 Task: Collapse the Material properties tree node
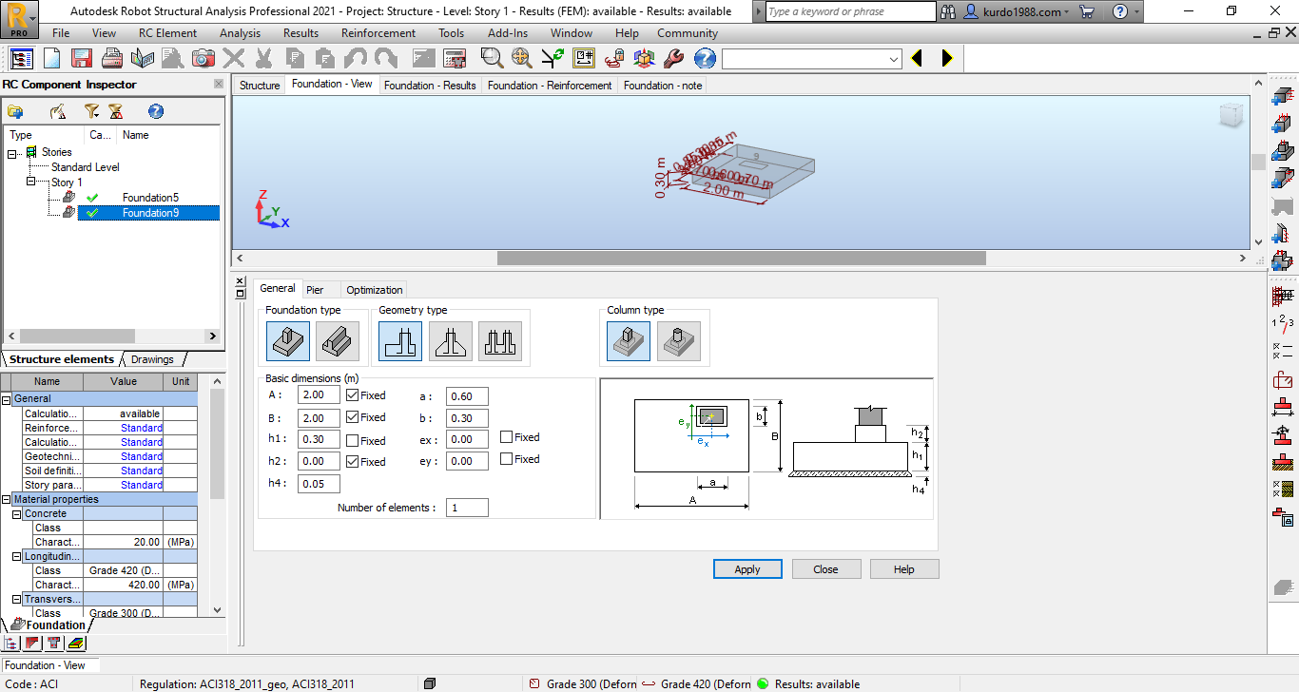(x=8, y=499)
